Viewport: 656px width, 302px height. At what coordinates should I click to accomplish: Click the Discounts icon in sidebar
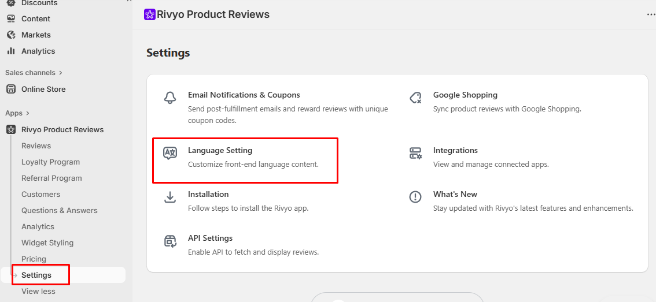11,2
